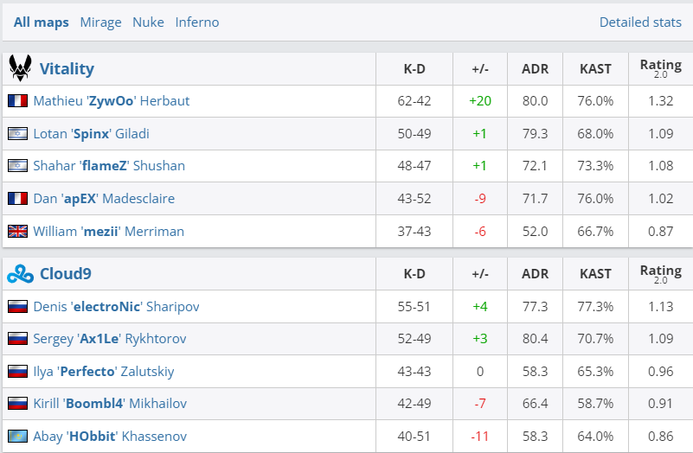Open Sergey 'Ax1Le' Rykhtorov's player page
Viewport: 693px width, 453px height.
[109, 339]
